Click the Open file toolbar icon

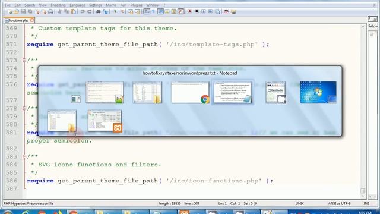[x=16, y=11]
